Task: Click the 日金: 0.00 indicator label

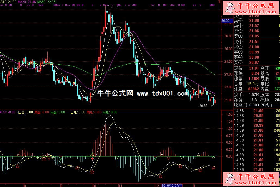Action: (26, 112)
